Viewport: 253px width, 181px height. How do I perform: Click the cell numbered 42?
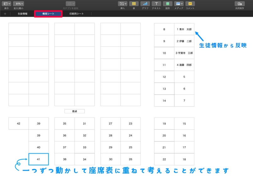tap(19, 123)
